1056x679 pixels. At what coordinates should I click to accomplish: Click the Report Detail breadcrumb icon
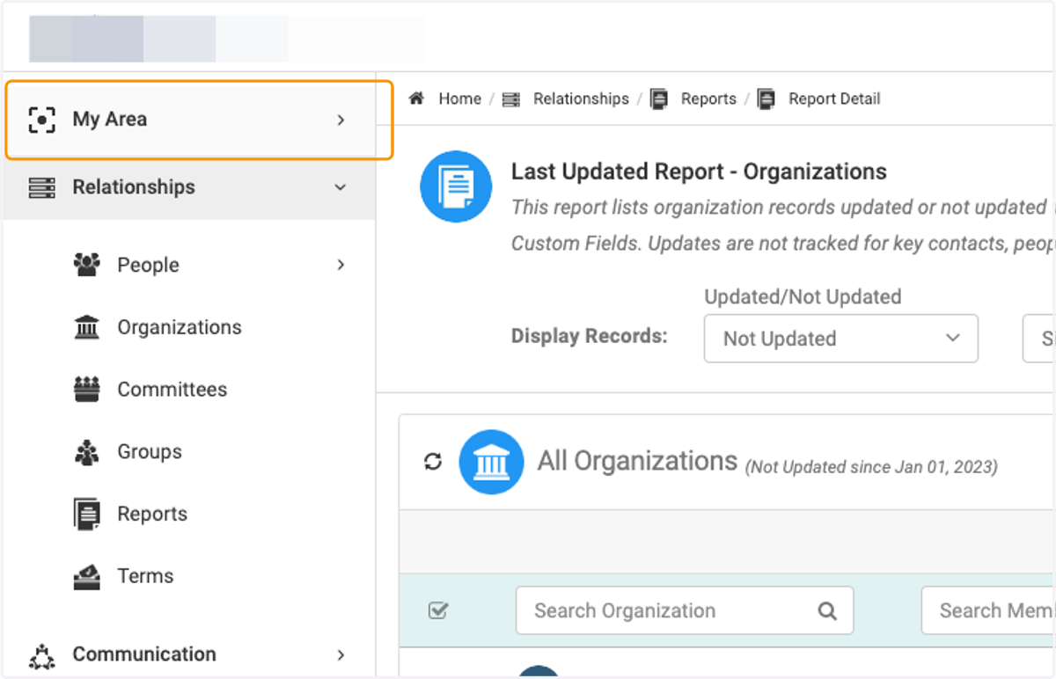tap(766, 99)
